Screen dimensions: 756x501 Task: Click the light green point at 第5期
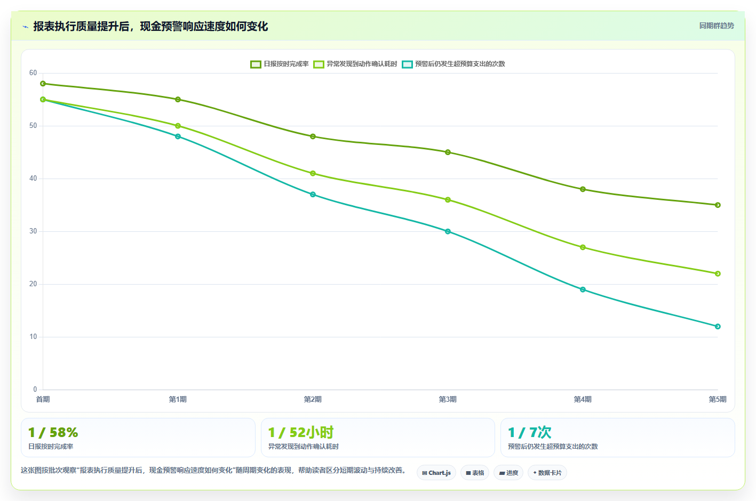click(x=718, y=273)
